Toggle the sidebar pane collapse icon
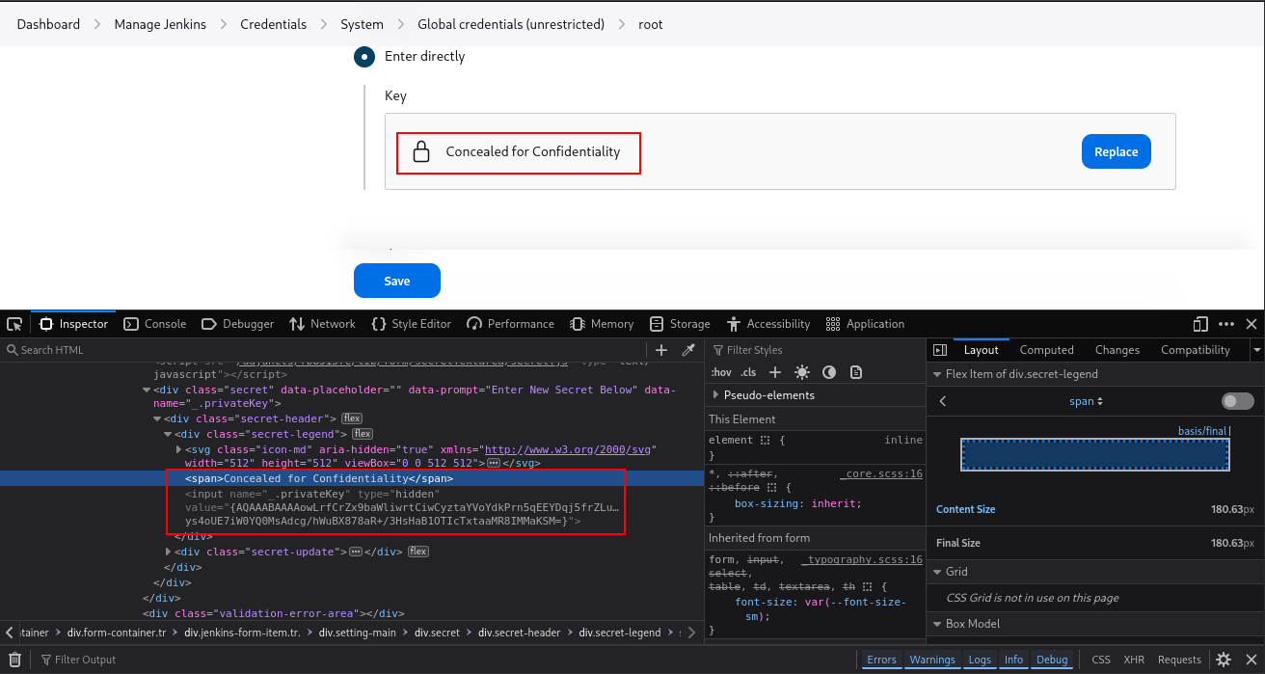This screenshot has height=674, width=1265. [940, 350]
